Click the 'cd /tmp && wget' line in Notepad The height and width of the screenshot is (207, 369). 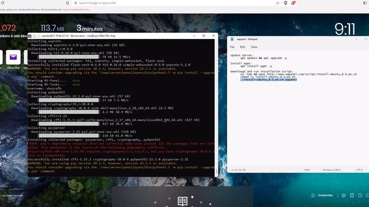coord(299,74)
